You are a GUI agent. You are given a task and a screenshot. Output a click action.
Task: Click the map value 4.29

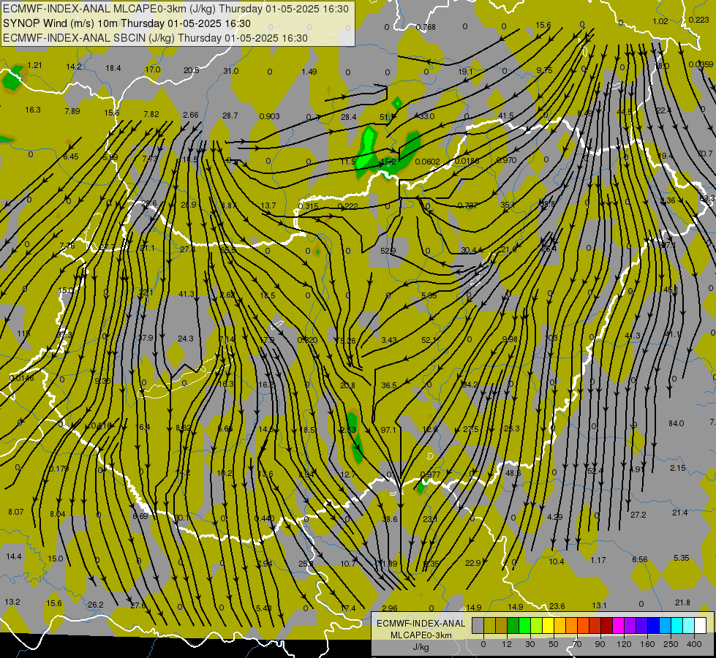click(x=555, y=517)
